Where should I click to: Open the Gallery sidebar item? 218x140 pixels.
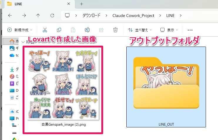(x=14, y=48)
